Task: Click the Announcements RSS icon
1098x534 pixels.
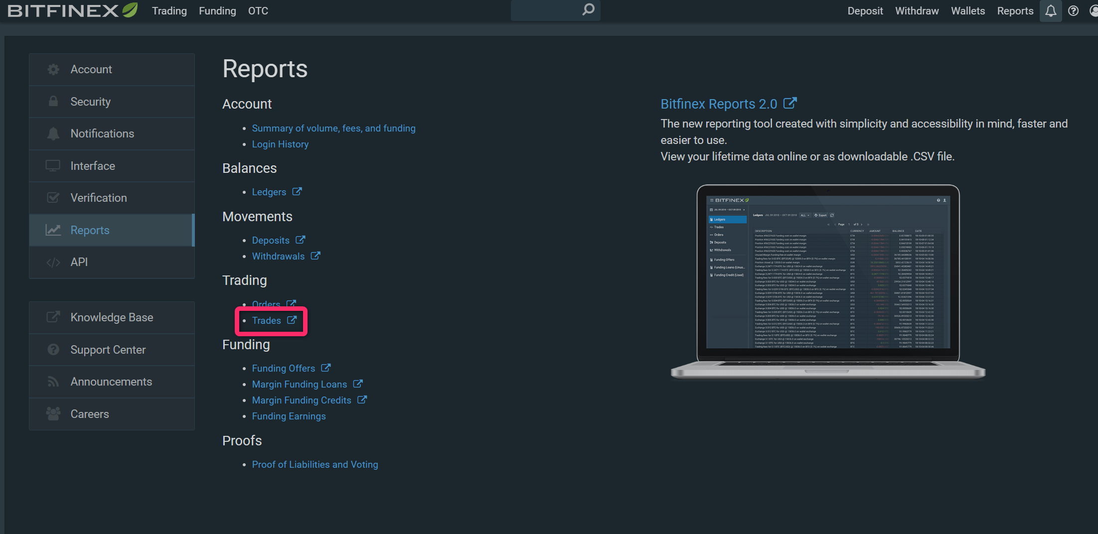Action: (x=53, y=382)
